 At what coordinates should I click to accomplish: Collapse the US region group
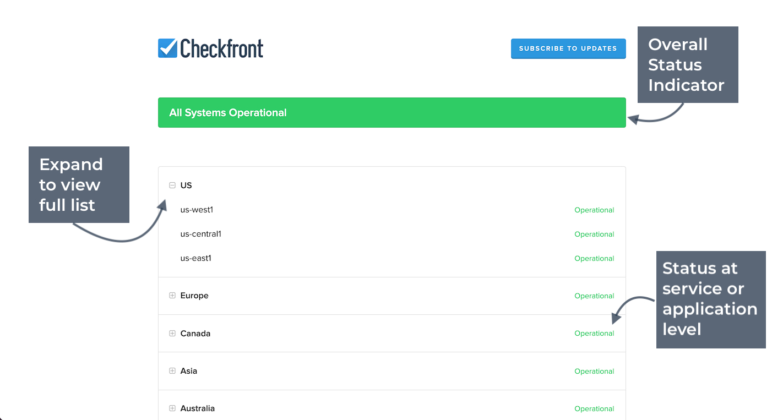coord(172,186)
